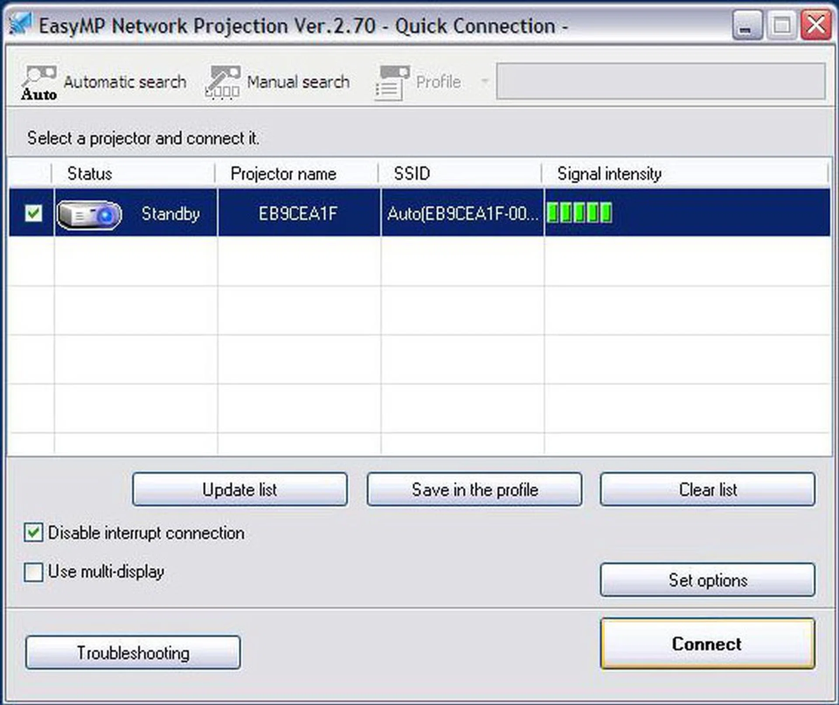The width and height of the screenshot is (839, 705).
Task: Click the SSID column header
Action: coord(412,173)
